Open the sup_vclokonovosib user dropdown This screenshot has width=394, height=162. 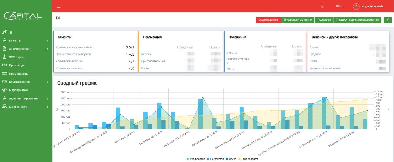click(373, 6)
